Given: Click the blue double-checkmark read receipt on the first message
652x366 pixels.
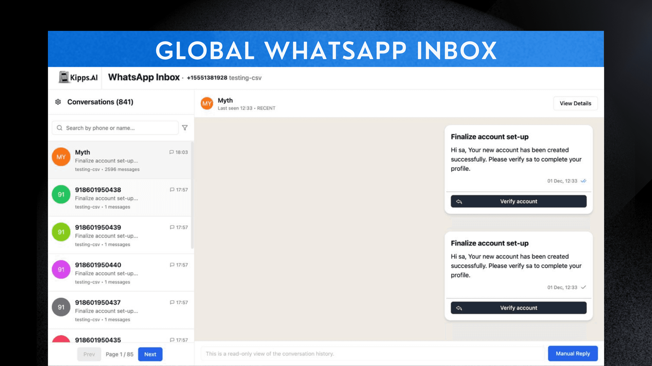Looking at the screenshot, I should point(583,181).
